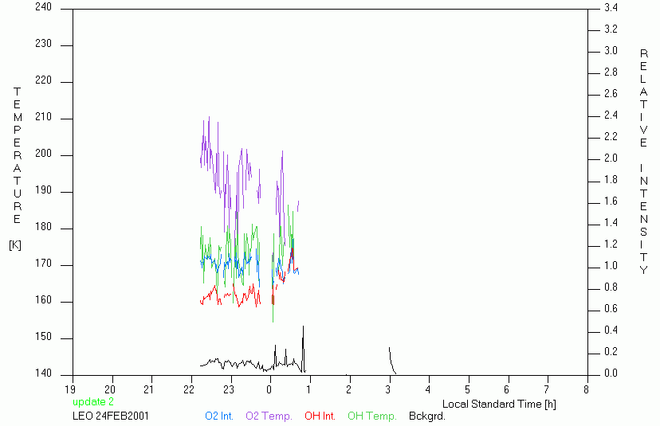Viewport: 660px width, 426px height.
Task: Click the 1.6 relative intensity label
Action: (611, 201)
